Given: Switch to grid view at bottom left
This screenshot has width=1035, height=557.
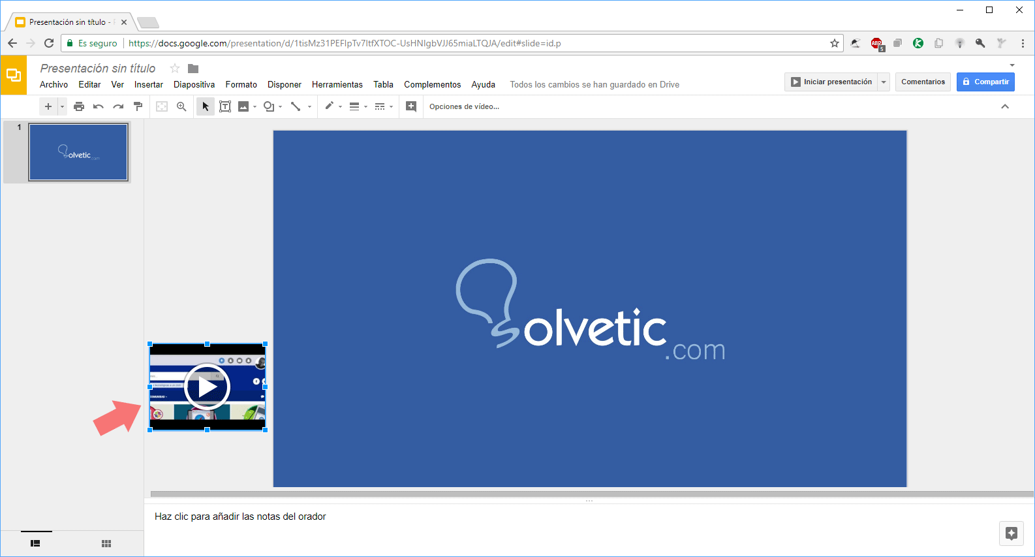Looking at the screenshot, I should [x=106, y=543].
